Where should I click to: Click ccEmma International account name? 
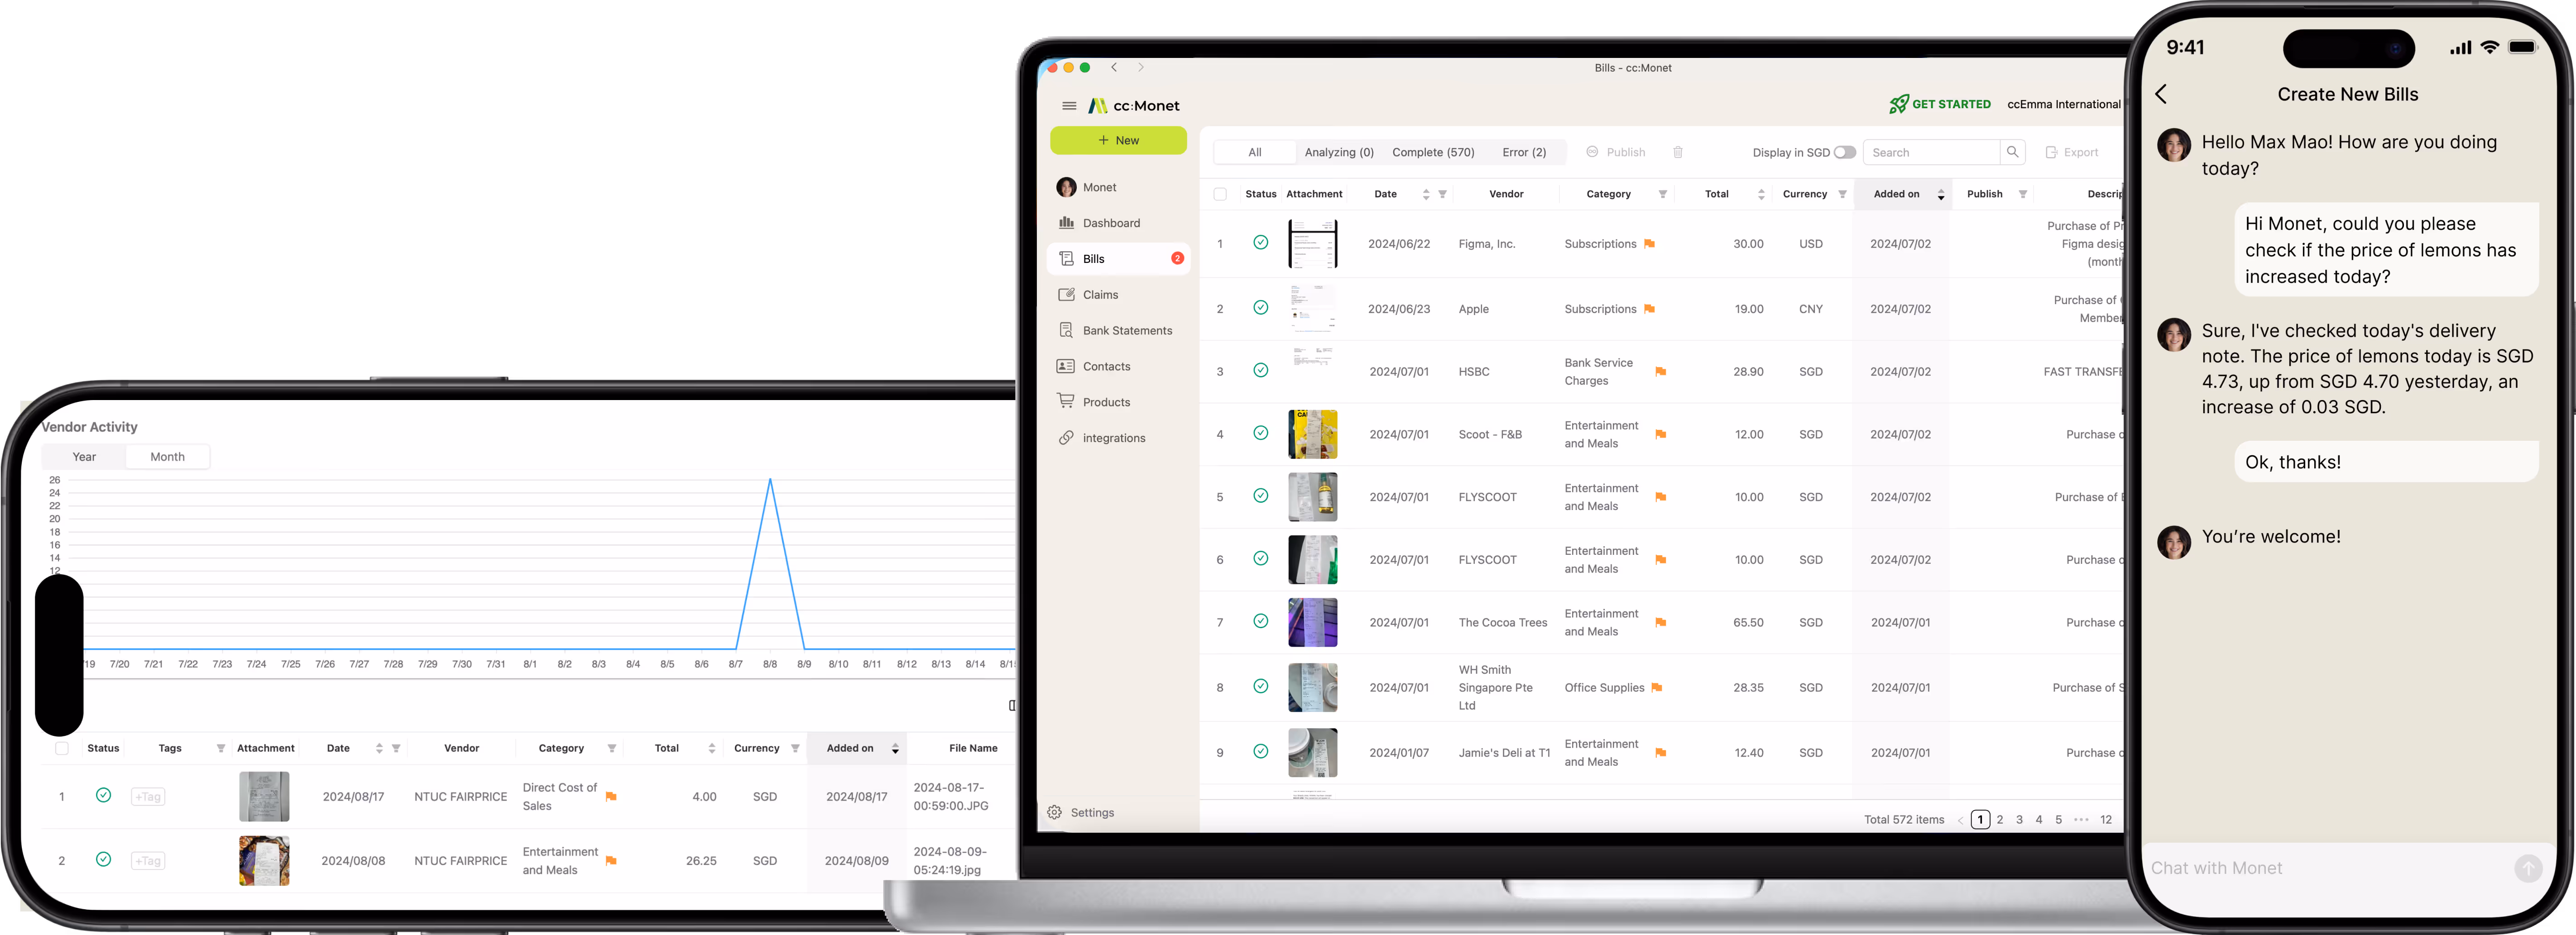pos(2064,104)
